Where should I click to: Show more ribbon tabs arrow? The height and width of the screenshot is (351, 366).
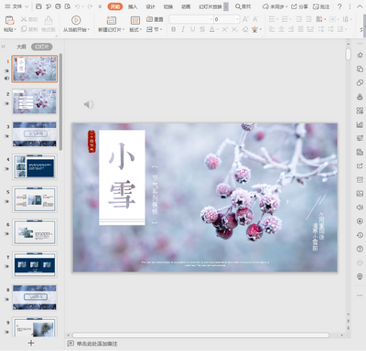coord(226,6)
